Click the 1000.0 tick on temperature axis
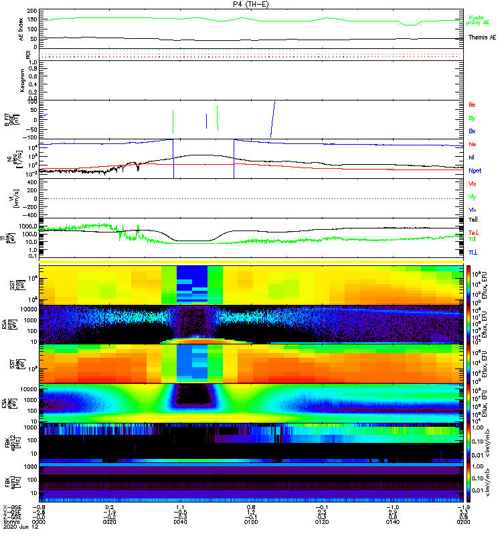This screenshot has height=536, width=502. click(x=28, y=226)
